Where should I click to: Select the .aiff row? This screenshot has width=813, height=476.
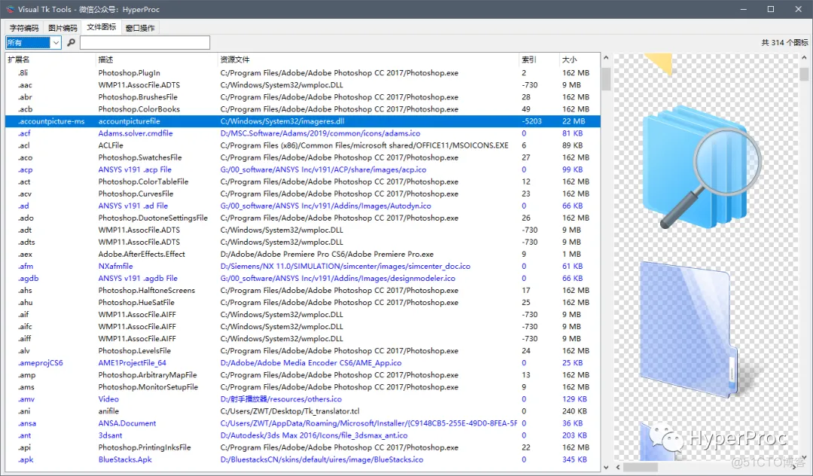coord(303,339)
